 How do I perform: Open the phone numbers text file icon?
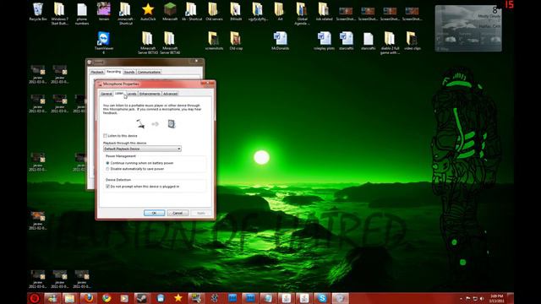tap(82, 14)
